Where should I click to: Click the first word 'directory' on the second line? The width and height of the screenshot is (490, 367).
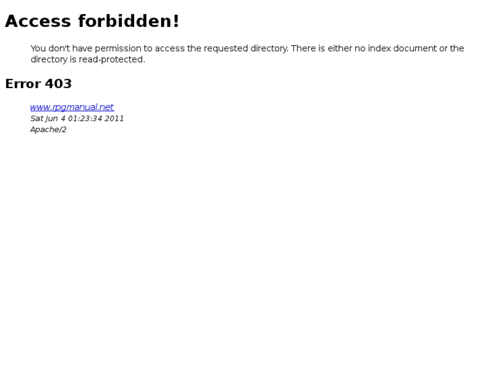pyautogui.click(x=49, y=59)
